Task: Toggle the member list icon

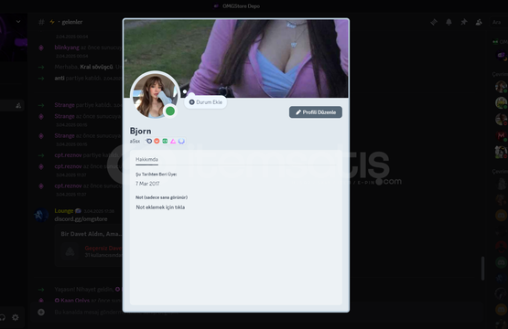Action: coord(479,22)
